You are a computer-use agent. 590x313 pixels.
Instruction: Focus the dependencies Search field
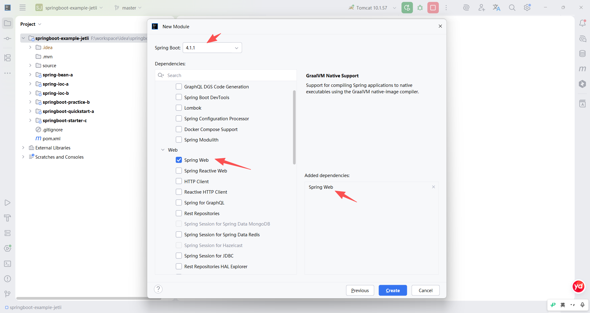pyautogui.click(x=226, y=75)
